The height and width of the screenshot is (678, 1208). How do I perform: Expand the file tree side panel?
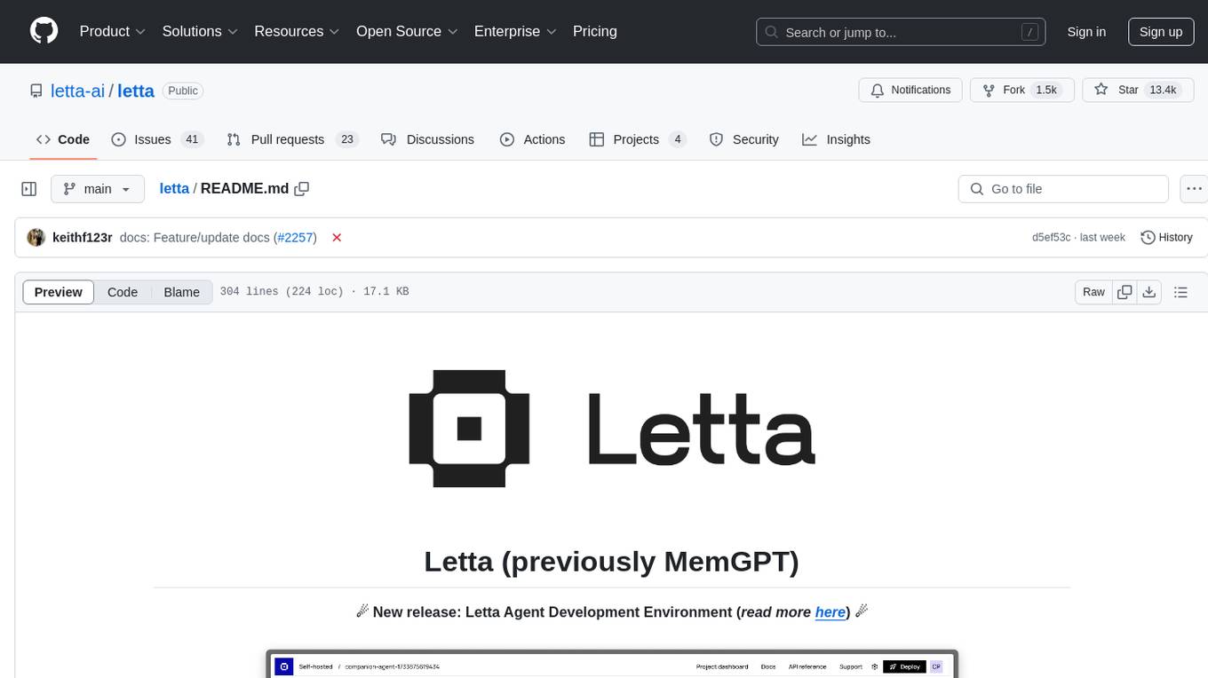point(29,189)
